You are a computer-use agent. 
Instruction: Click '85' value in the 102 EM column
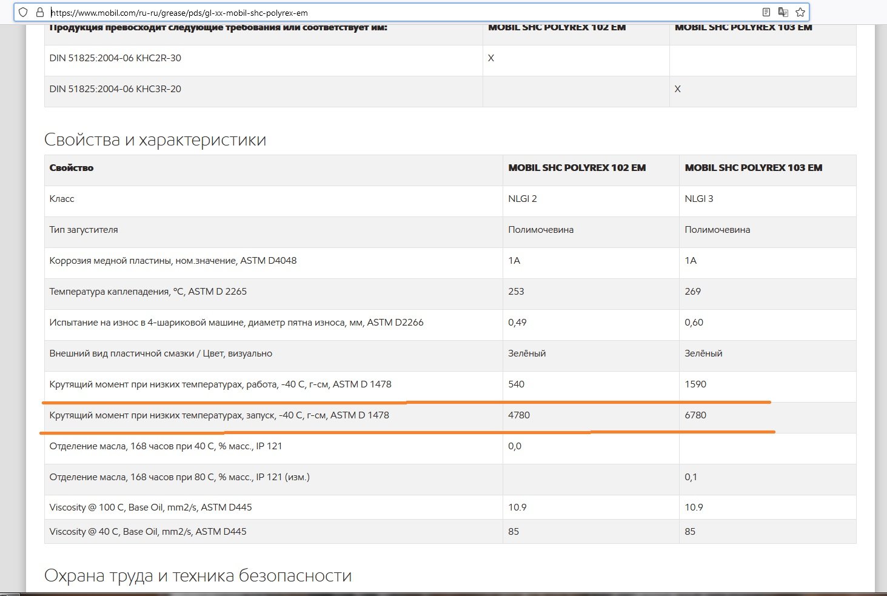tap(514, 532)
